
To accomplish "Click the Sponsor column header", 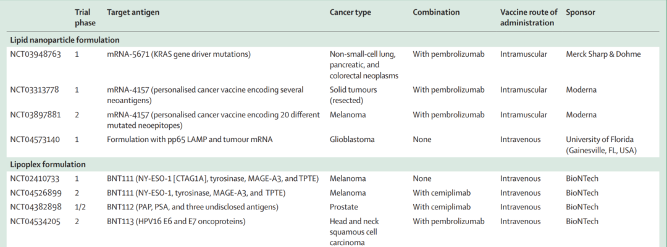I will 580,12.
